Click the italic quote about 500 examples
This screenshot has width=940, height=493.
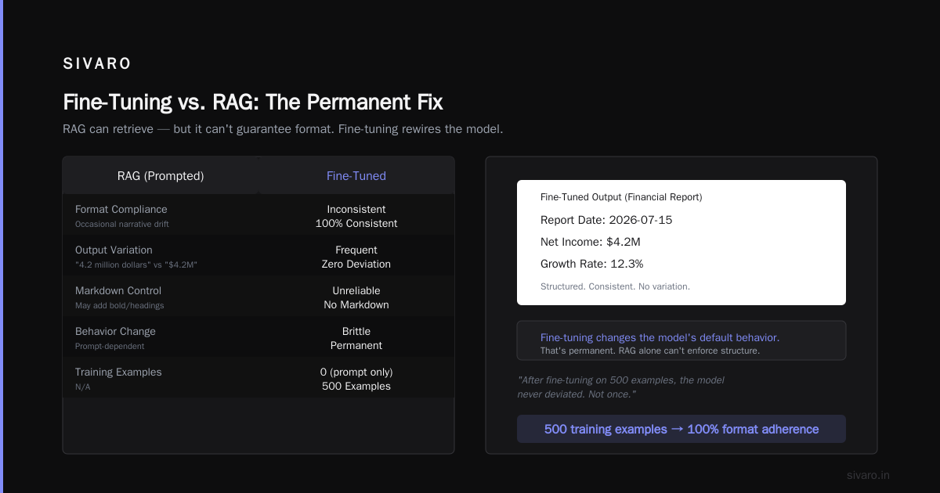coord(620,387)
